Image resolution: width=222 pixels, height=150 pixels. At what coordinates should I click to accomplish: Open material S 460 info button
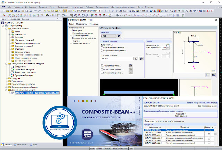(x=119, y=36)
